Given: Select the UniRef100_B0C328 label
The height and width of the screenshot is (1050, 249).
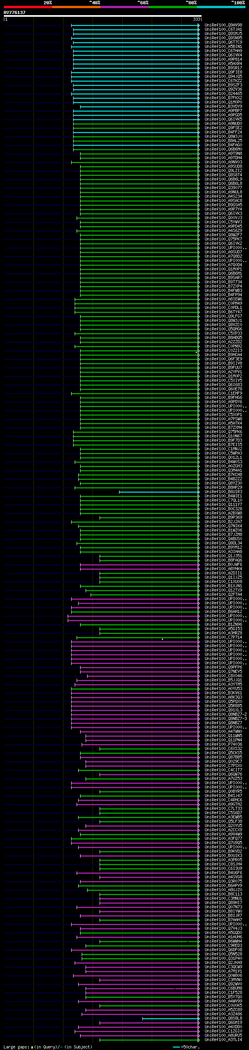Looking at the screenshot, I should pyautogui.click(x=223, y=509).
